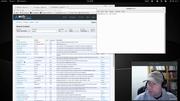Switch to the manjaro calamares tab
This screenshot has height=101, width=180.
click(x=41, y=7)
